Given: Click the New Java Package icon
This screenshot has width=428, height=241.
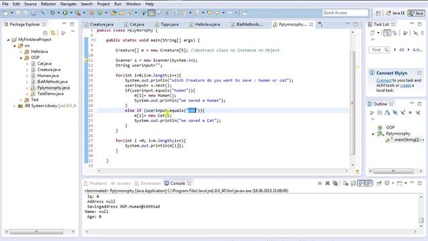Looking at the screenshot, I should 92,13.
